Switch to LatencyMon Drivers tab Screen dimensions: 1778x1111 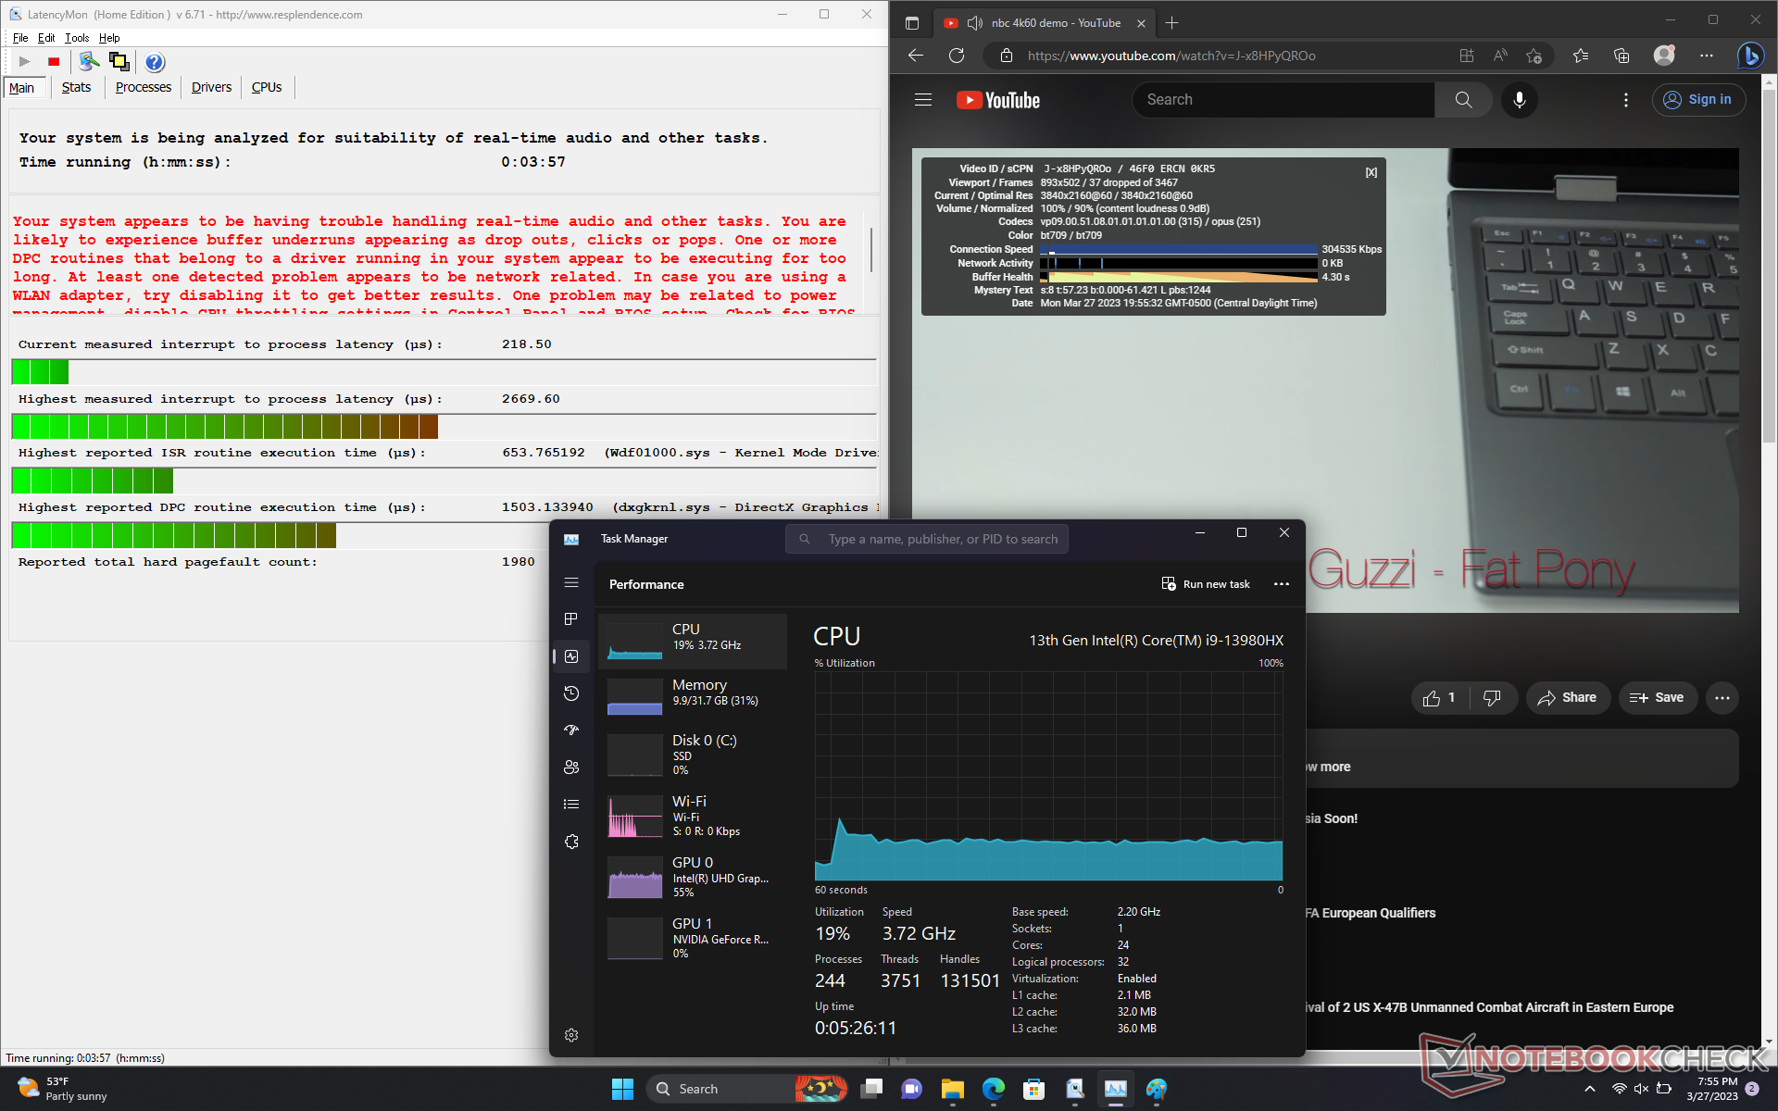coord(211,87)
